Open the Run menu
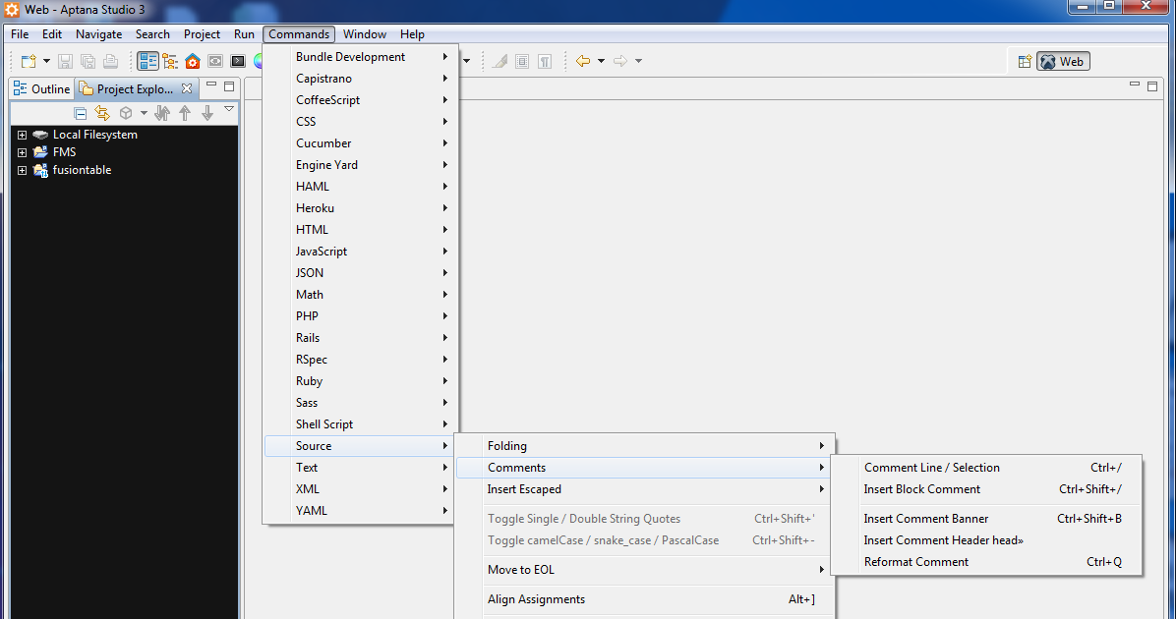The height and width of the screenshot is (619, 1176). pyautogui.click(x=244, y=34)
